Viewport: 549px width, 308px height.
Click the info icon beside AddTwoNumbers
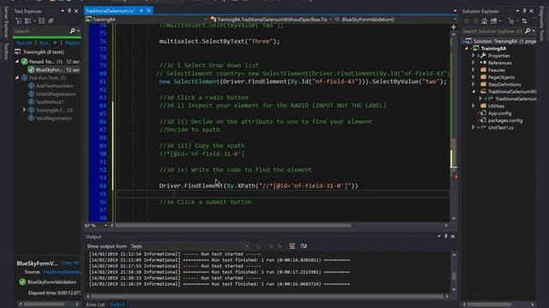(31, 86)
